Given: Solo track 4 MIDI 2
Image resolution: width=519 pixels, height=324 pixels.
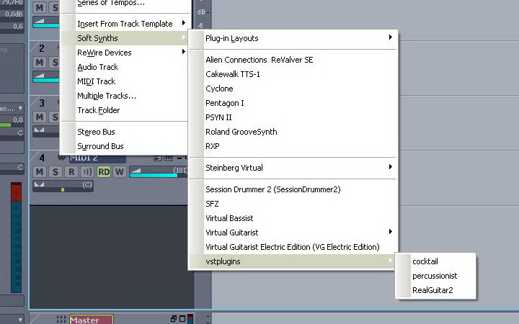Looking at the screenshot, I should (55, 171).
